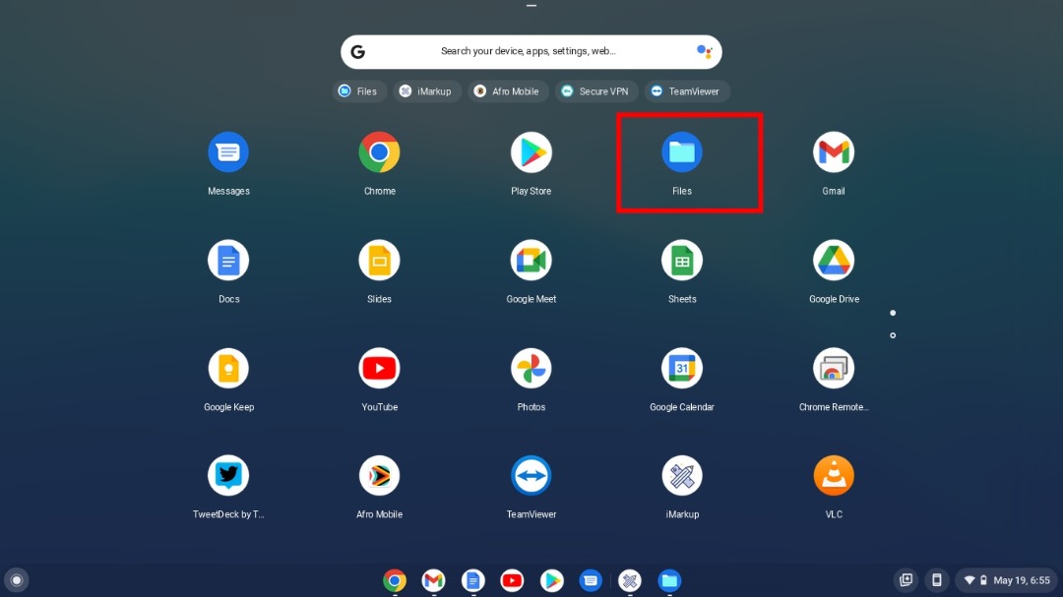
Task: Click the launcher button on the shelf
Action: point(17,580)
